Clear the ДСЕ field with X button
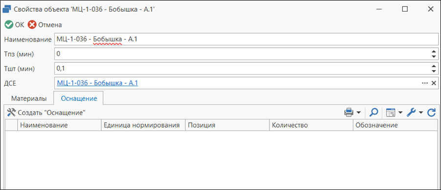Image resolution: width=441 pixels, height=190 pixels. click(434, 83)
